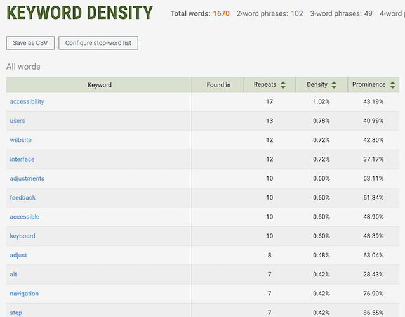Select the 'adjustments' keyword link
The width and height of the screenshot is (405, 317).
27,179
